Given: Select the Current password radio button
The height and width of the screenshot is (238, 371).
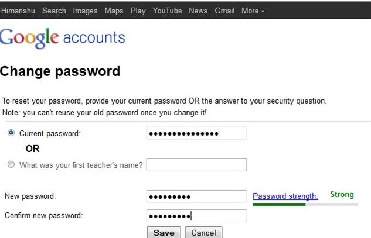Looking at the screenshot, I should click(11, 133).
